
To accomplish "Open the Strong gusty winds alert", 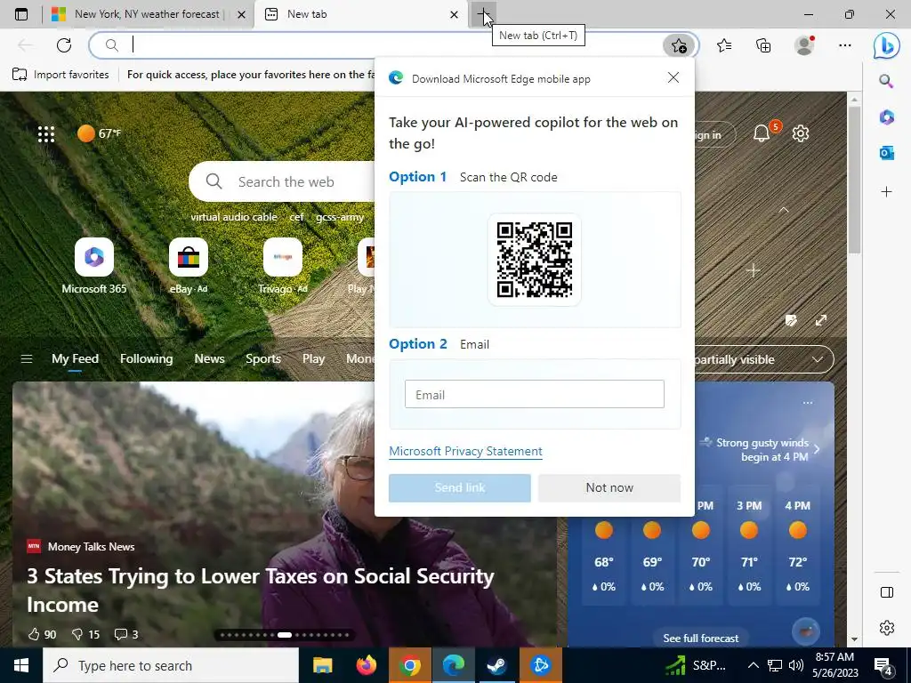I will pyautogui.click(x=760, y=449).
